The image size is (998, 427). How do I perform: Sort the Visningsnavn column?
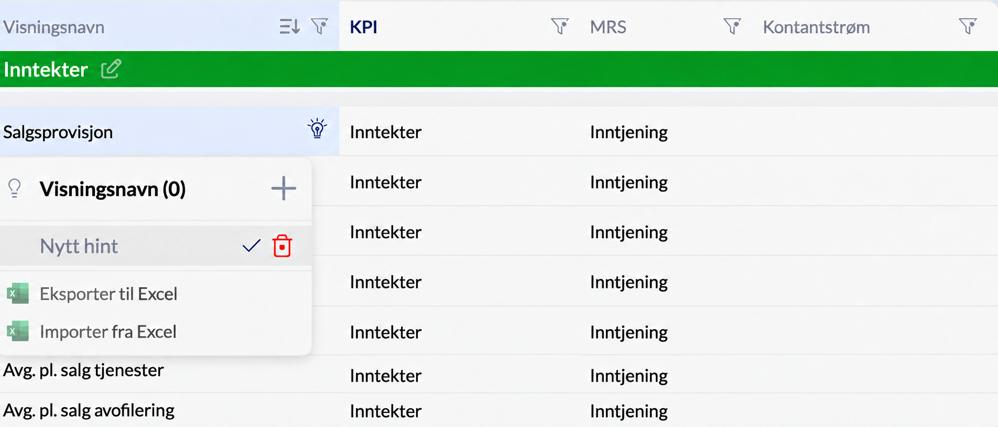pyautogui.click(x=290, y=26)
